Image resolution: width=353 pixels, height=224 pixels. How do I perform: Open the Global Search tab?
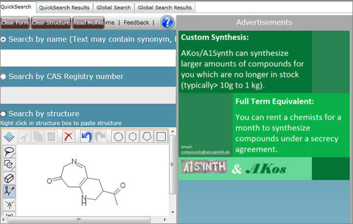pyautogui.click(x=114, y=8)
